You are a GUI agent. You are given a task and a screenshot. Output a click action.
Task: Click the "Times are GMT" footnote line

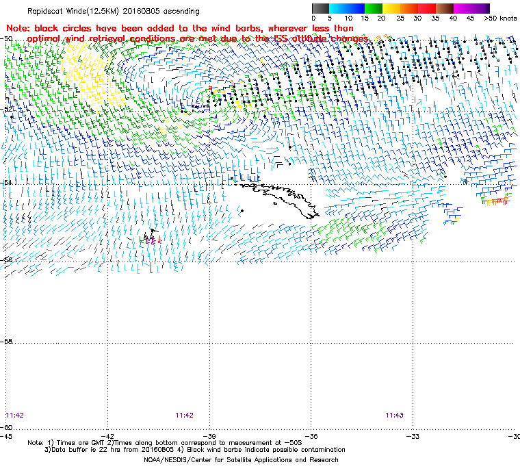165,442
